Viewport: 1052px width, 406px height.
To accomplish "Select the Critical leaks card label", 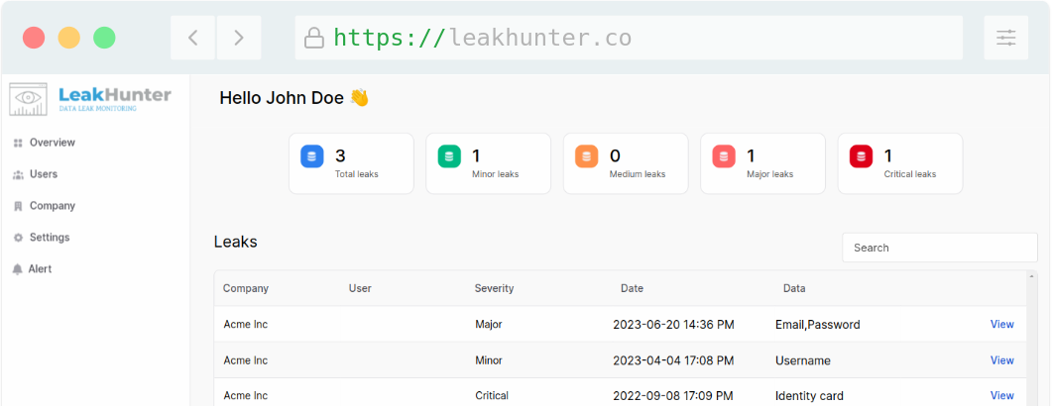I will [910, 174].
